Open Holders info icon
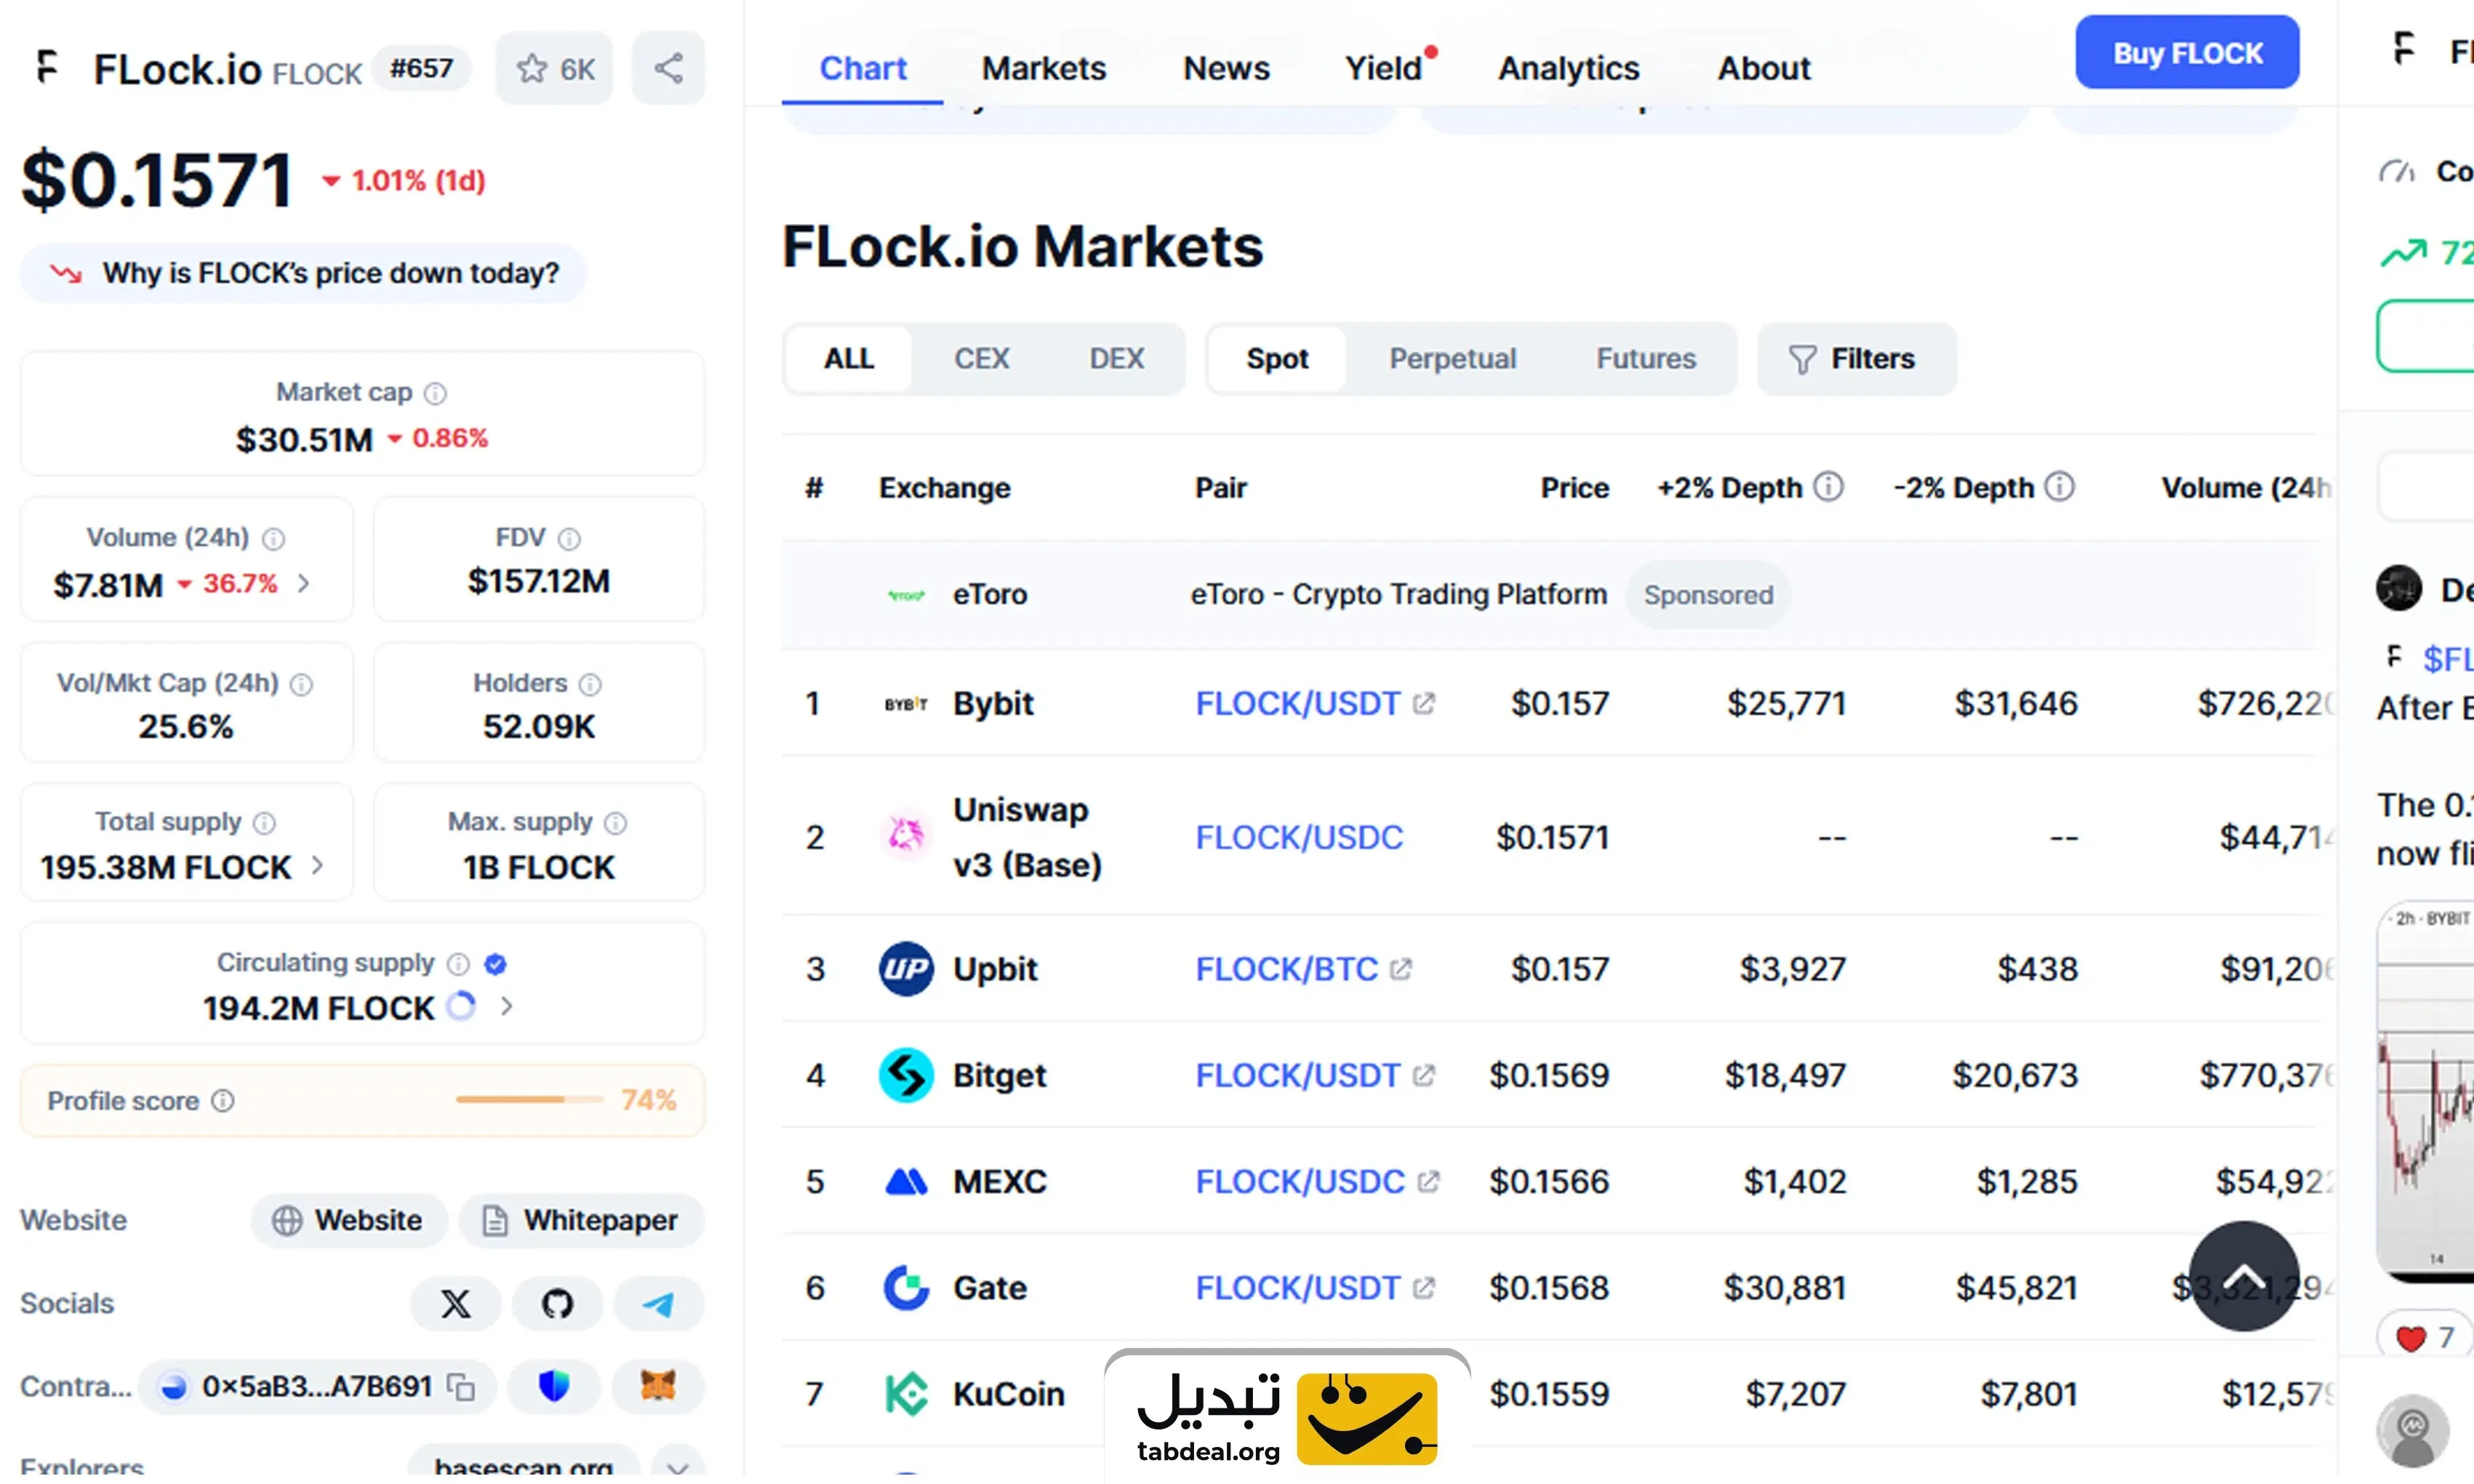2474x1484 pixels. (x=590, y=684)
